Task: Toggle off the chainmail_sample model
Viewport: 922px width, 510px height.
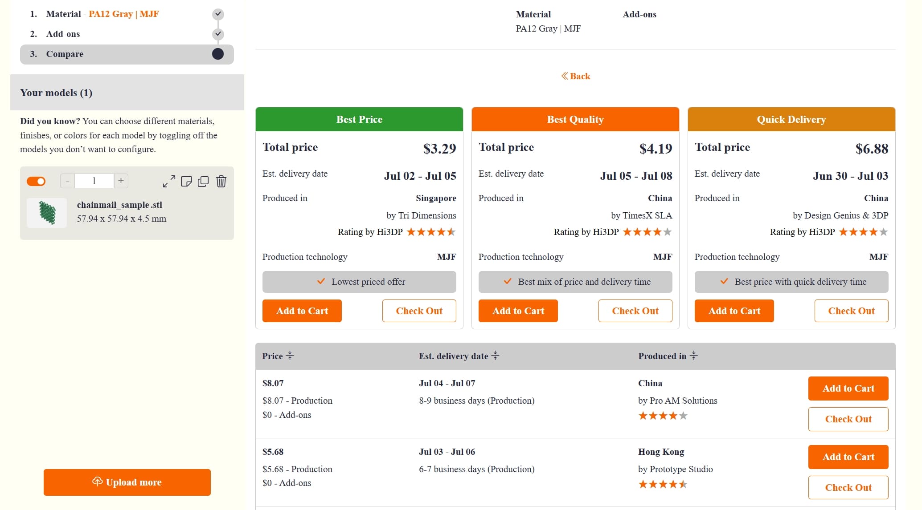Action: point(36,181)
